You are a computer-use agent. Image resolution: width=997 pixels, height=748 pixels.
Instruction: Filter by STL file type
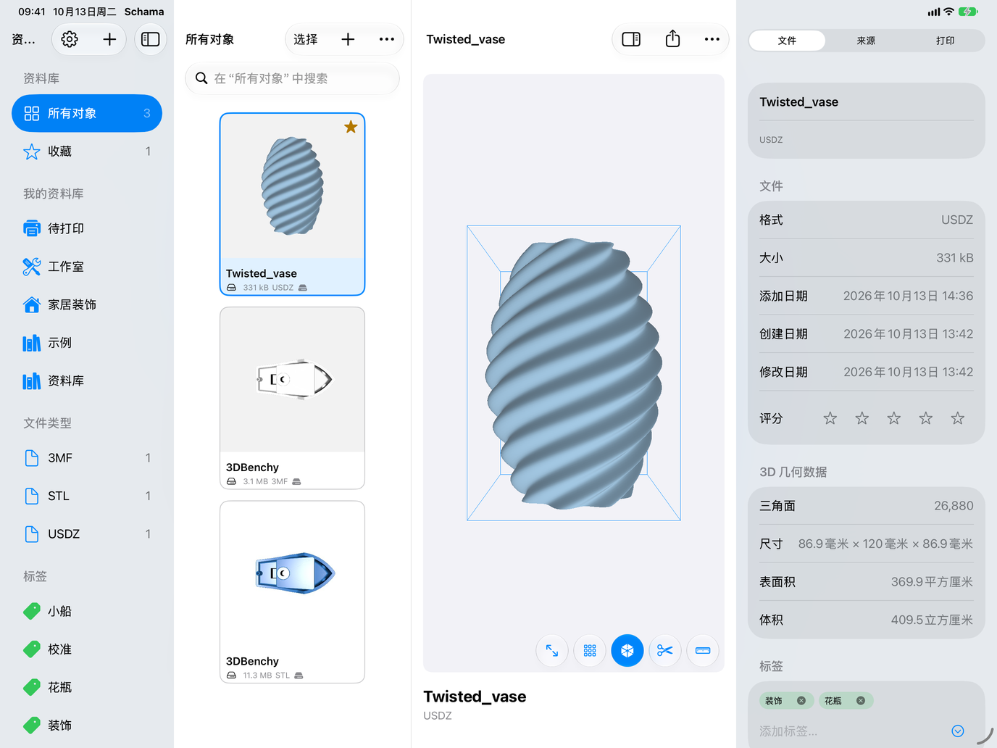87,496
